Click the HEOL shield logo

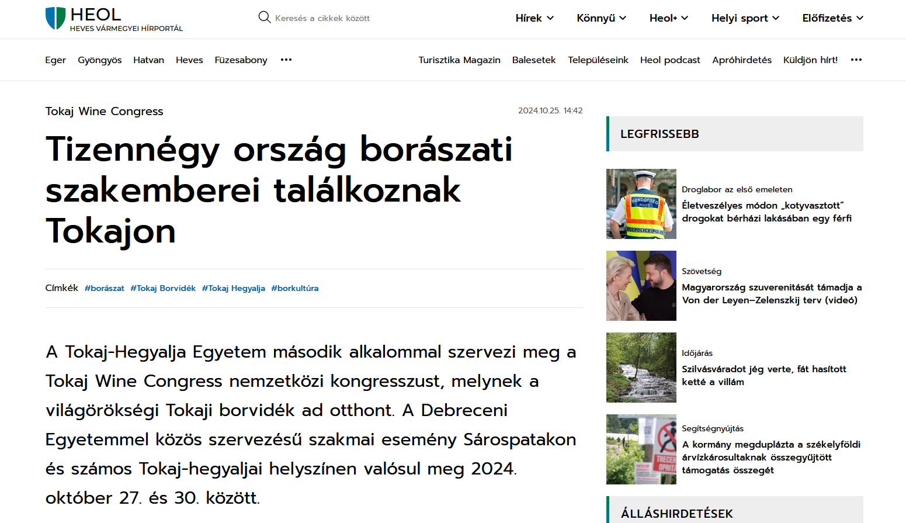[x=55, y=18]
